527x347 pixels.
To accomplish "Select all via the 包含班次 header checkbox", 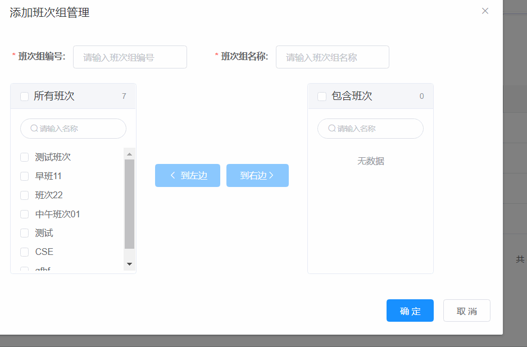I will (321, 96).
